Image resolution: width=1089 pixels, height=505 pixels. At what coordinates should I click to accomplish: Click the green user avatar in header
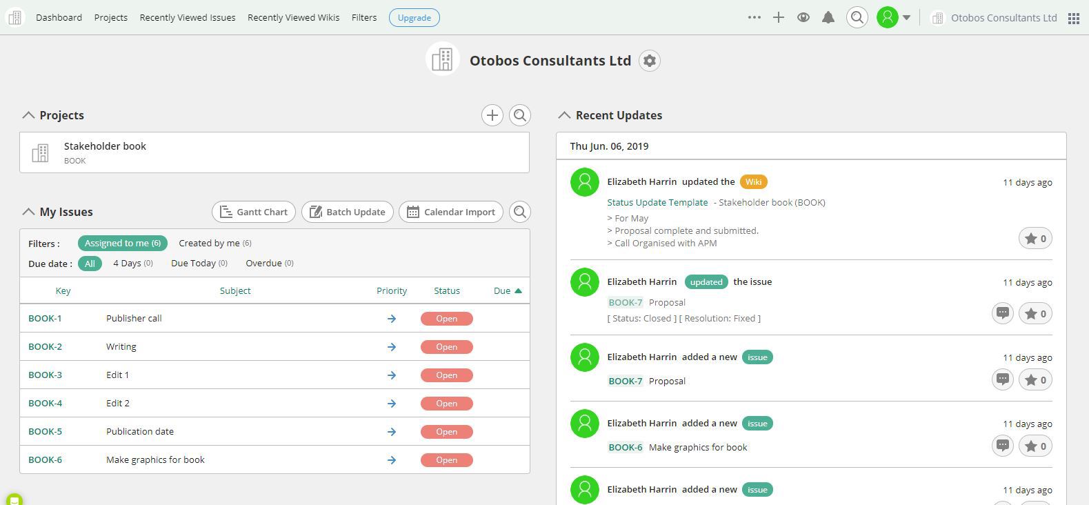click(x=888, y=17)
